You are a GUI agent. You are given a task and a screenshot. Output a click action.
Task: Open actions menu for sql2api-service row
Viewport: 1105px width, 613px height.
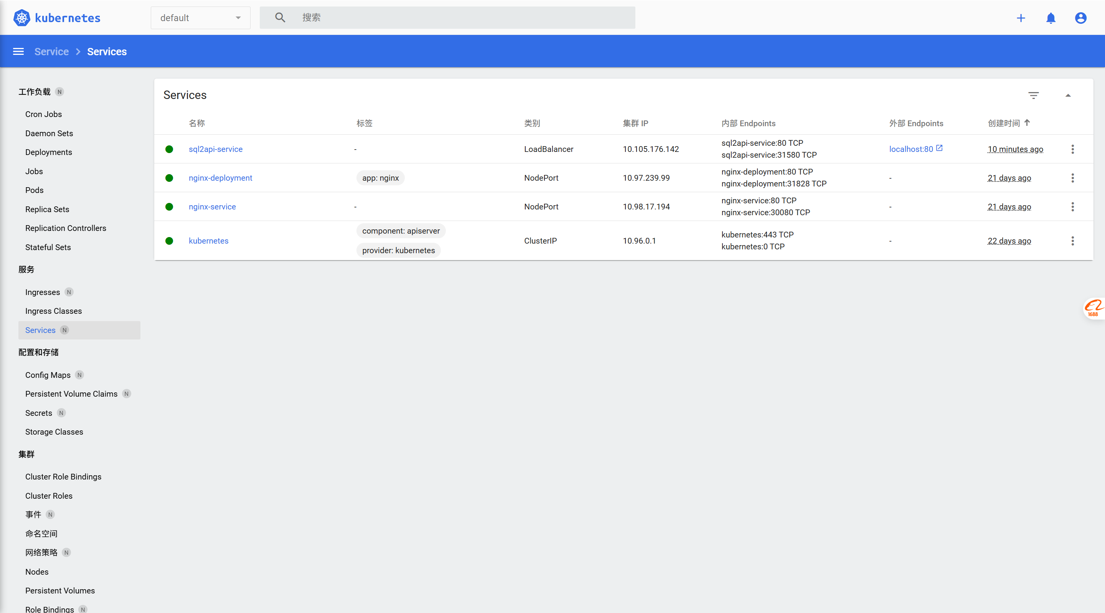(1072, 149)
